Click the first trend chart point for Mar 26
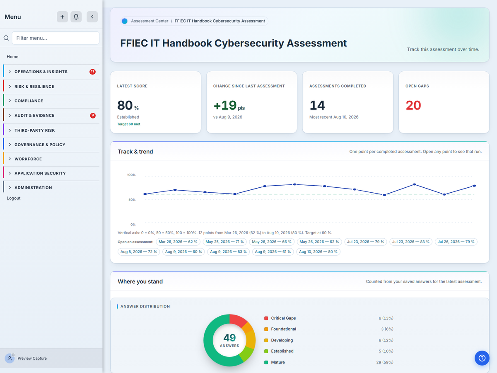This screenshot has height=373, width=497. point(145,194)
